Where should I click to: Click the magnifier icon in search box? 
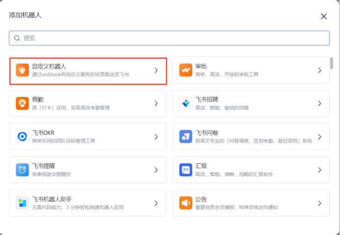(17, 38)
